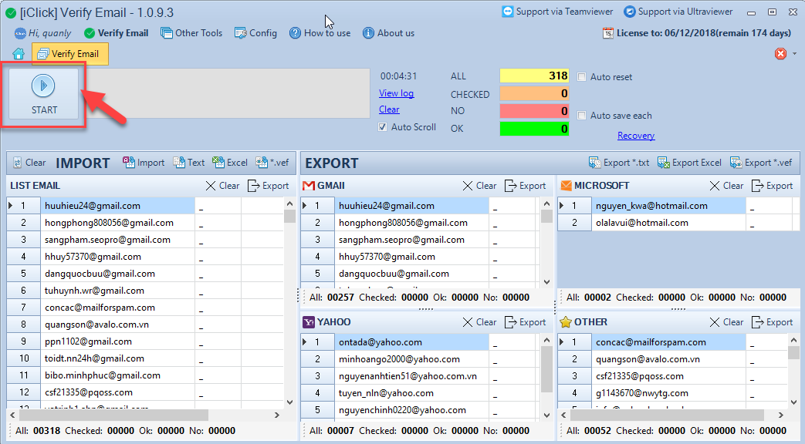Click Export Excel in the EXPORT toolbar
This screenshot has height=444, width=805.
(689, 163)
